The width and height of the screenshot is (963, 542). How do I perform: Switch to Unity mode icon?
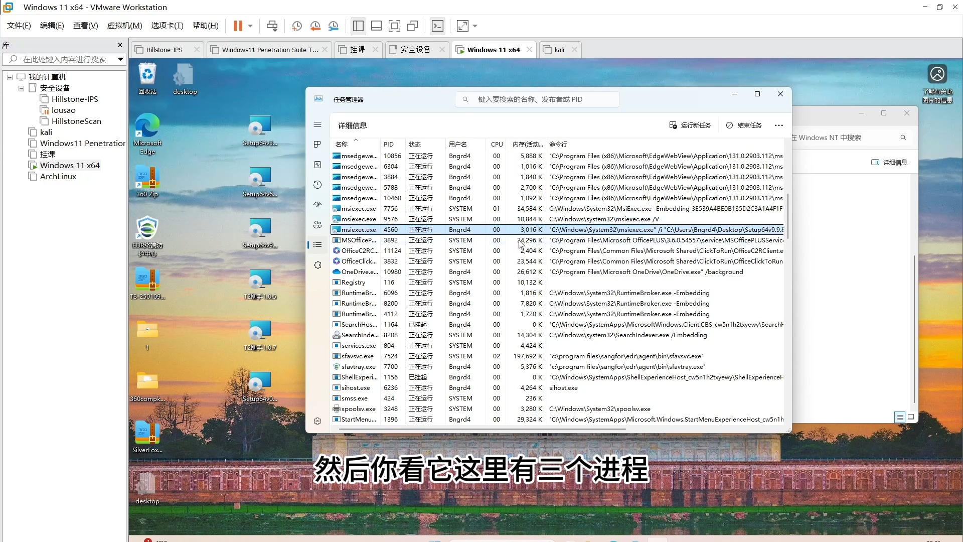point(413,26)
